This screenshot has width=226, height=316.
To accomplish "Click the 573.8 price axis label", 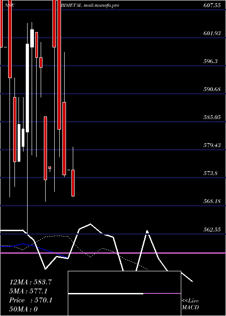I will 211,173.
